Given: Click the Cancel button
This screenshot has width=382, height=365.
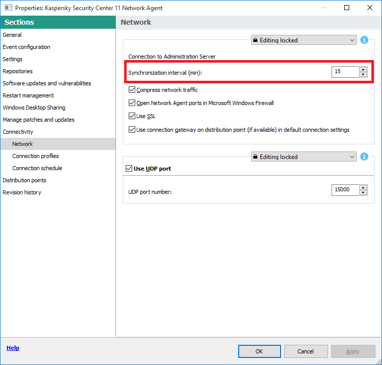Looking at the screenshot, I should [x=306, y=351].
